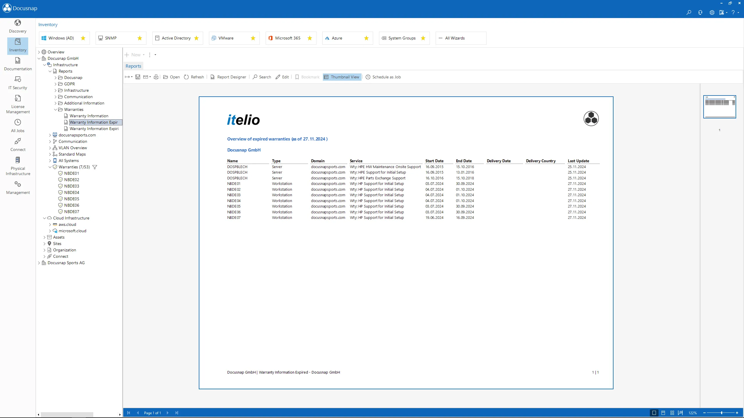Screen dimensions: 744x418
Task: Select the Standard Maps tree item
Action: pos(72,154)
